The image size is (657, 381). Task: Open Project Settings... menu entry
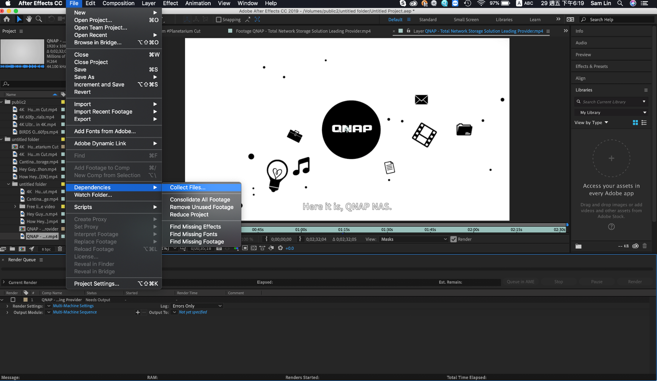114,284
